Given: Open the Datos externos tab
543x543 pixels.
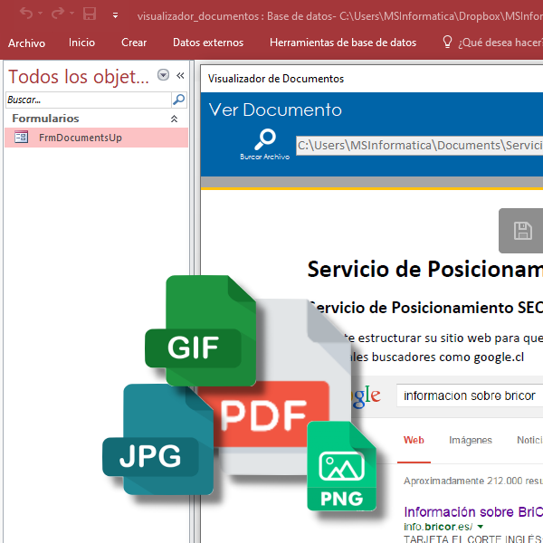Looking at the screenshot, I should tap(208, 43).
